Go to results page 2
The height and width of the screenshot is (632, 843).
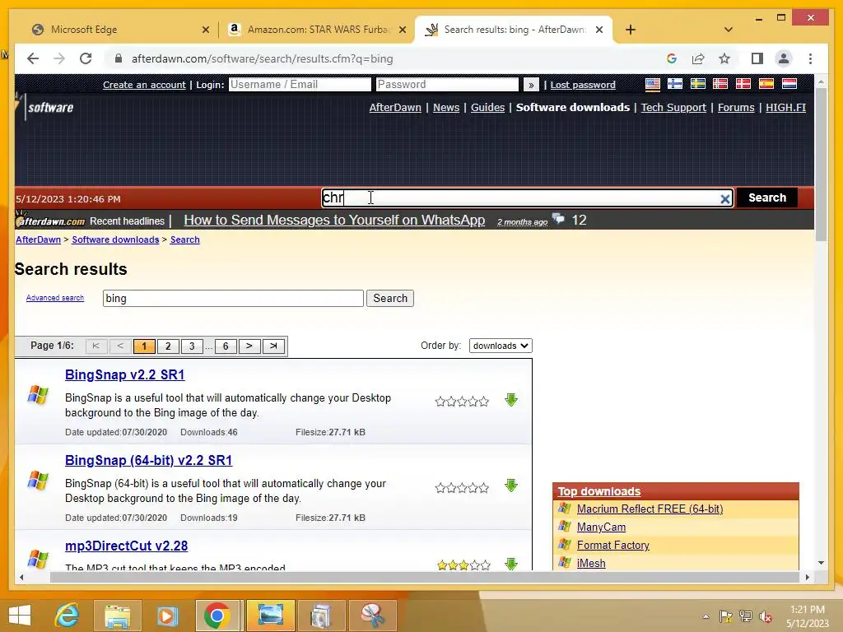click(x=168, y=346)
